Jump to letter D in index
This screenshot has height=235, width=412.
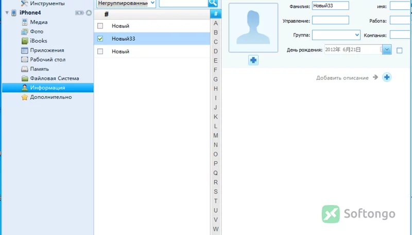[x=216, y=51]
